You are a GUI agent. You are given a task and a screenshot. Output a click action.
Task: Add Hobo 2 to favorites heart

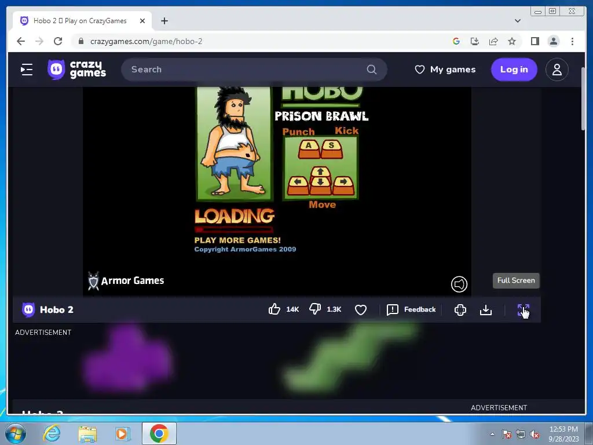point(360,310)
